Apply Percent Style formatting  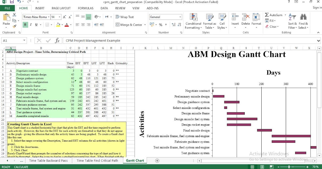[160, 25]
